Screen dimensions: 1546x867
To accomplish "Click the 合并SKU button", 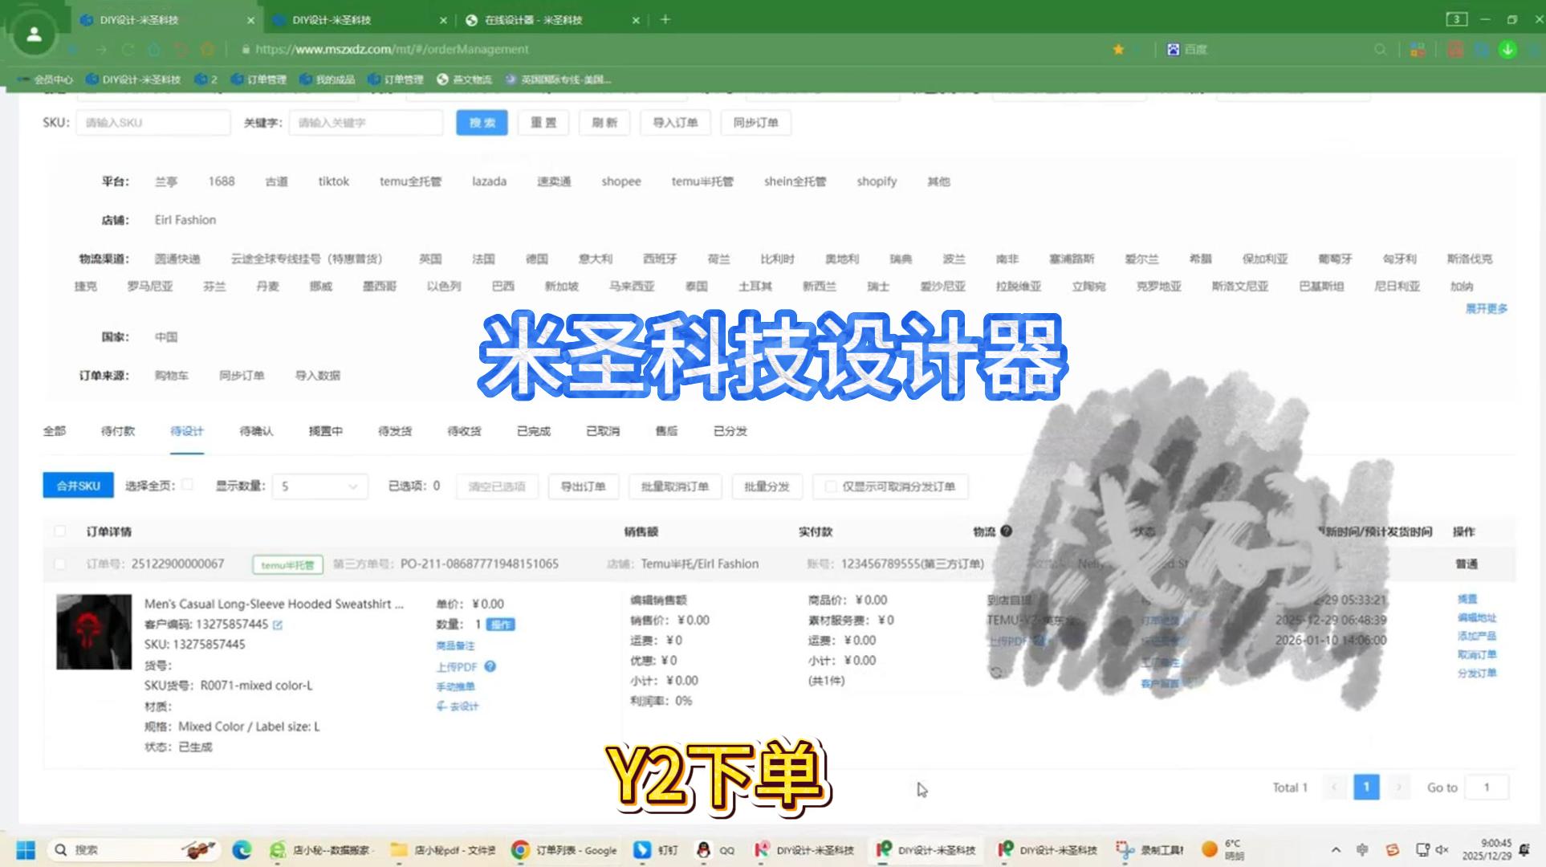I will pos(78,486).
